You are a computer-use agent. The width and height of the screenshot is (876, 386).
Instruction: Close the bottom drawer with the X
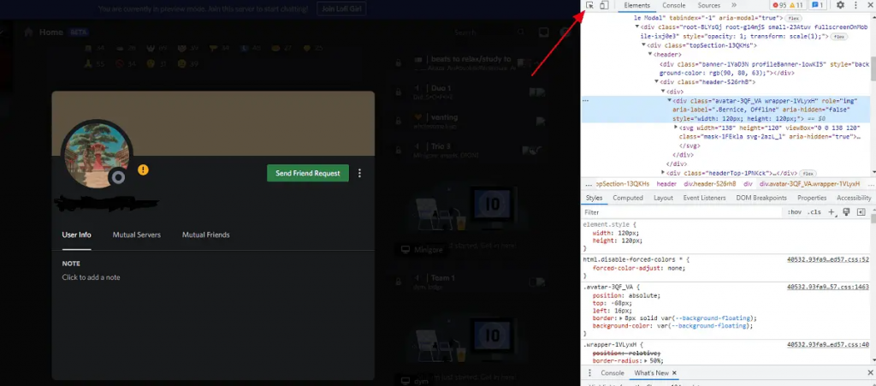point(870,372)
